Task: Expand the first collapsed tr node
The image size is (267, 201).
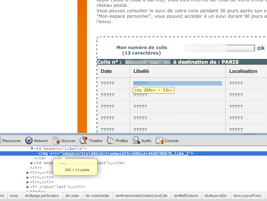Action: coord(28,173)
